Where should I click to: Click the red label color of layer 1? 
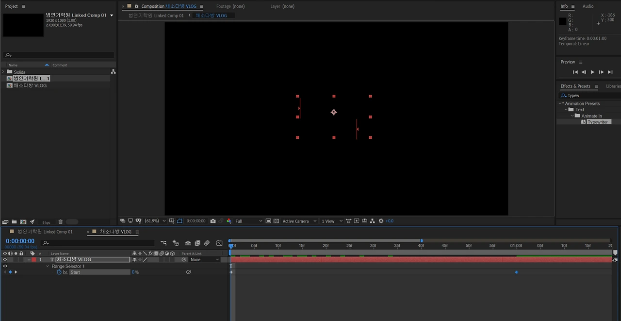[x=34, y=259]
